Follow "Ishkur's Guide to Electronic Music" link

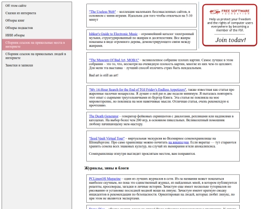[x=113, y=34]
